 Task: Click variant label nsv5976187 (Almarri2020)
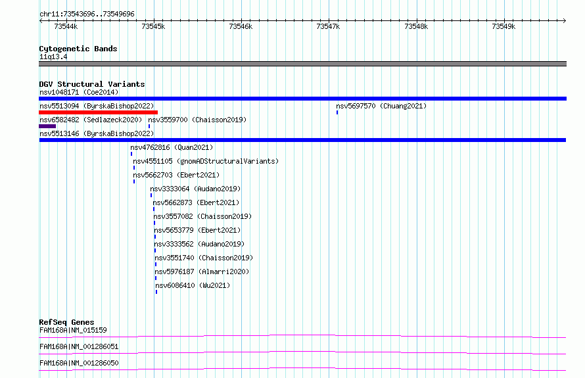point(202,272)
